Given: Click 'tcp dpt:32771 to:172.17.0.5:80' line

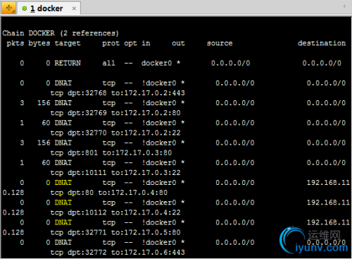Looking at the screenshot, I should [115, 232].
